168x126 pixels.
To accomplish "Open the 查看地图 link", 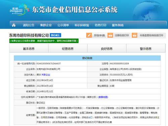I will pyautogui.click(x=103, y=97).
